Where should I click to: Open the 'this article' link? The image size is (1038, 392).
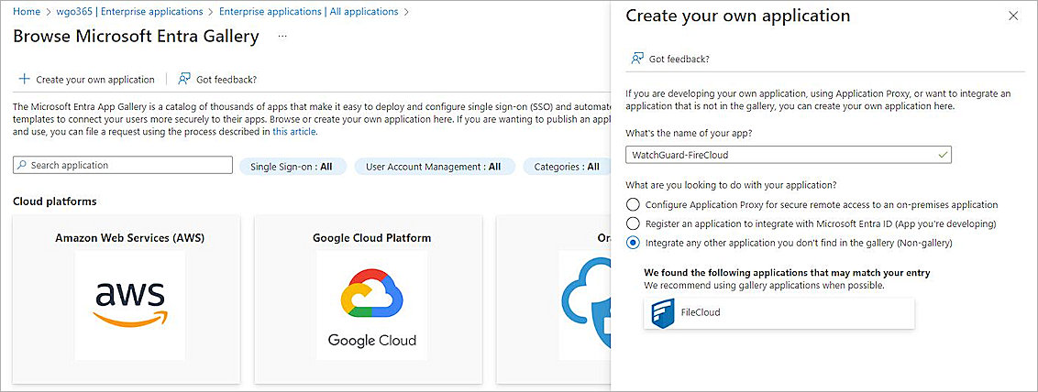[x=294, y=132]
